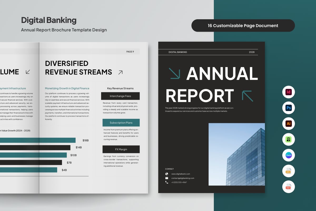Open the EPS file format icon
This screenshot has width=316, height=211.
pos(288,171)
